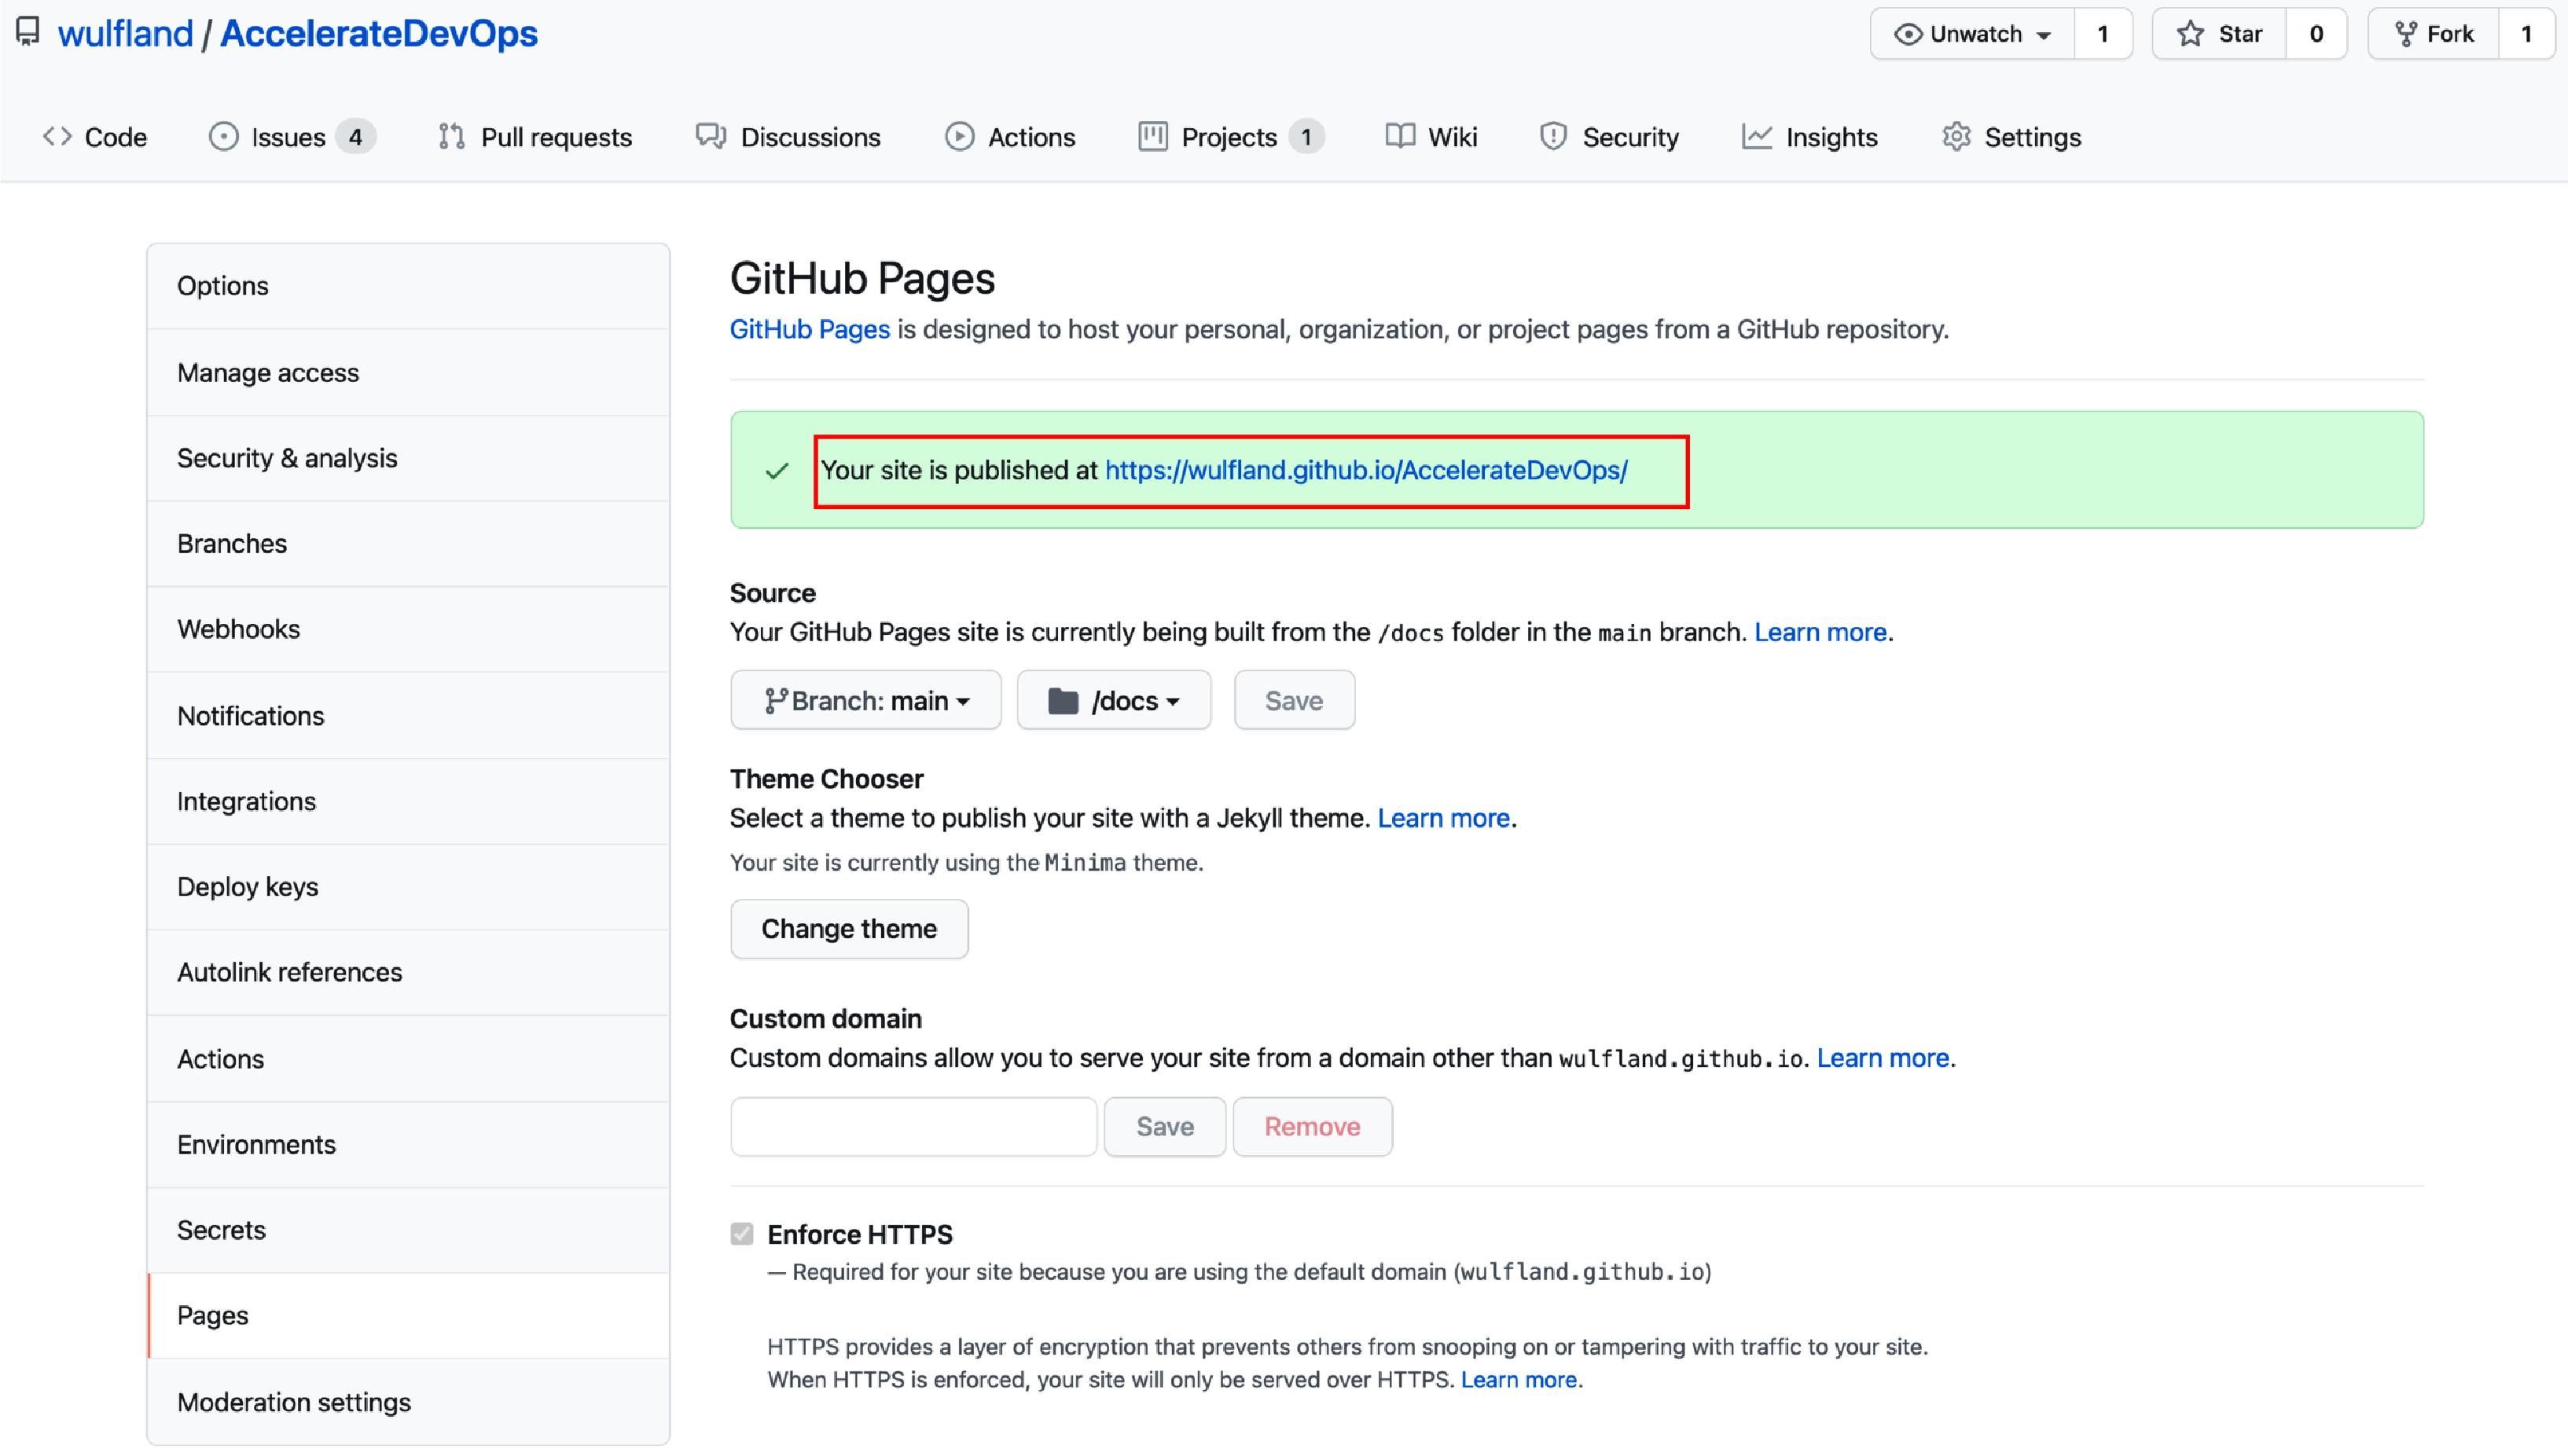The height and width of the screenshot is (1456, 2568).
Task: Click the Remove custom domain button
Action: (x=1311, y=1126)
